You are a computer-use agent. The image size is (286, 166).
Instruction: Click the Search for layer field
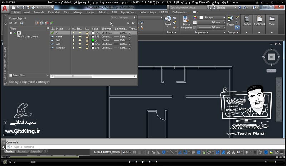coord(122,18)
